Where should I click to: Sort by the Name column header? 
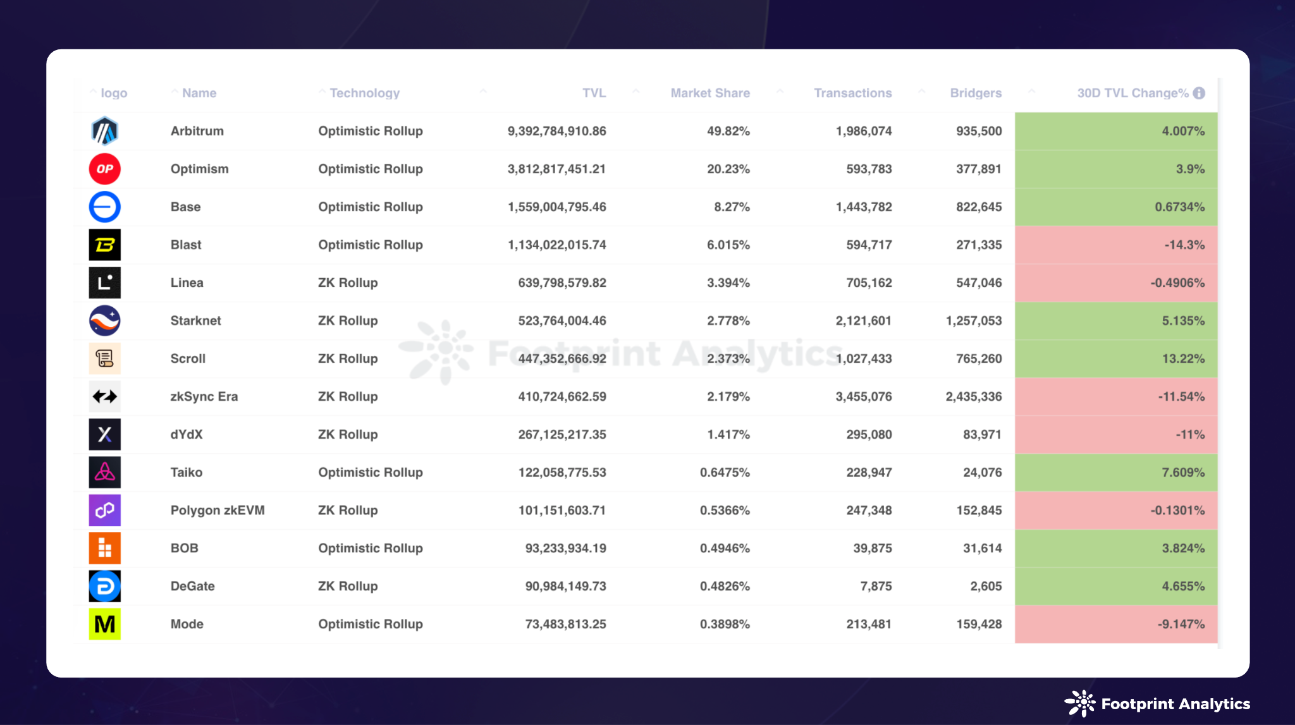pos(199,93)
